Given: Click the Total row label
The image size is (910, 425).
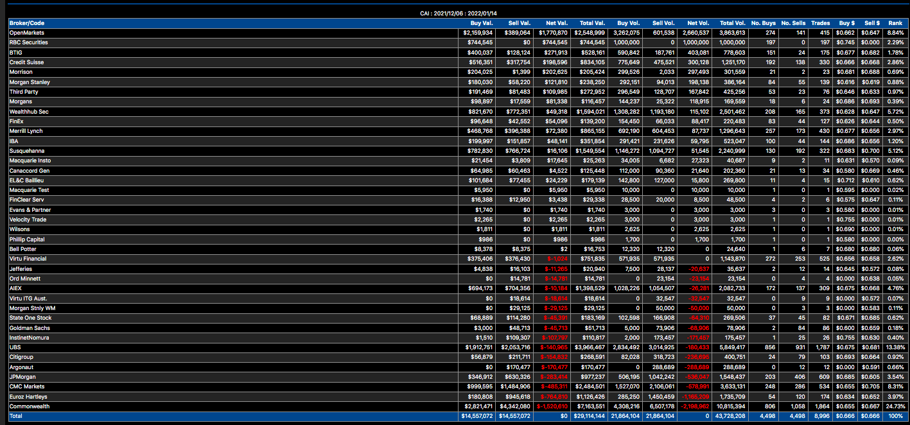Looking at the screenshot, I should [x=17, y=417].
